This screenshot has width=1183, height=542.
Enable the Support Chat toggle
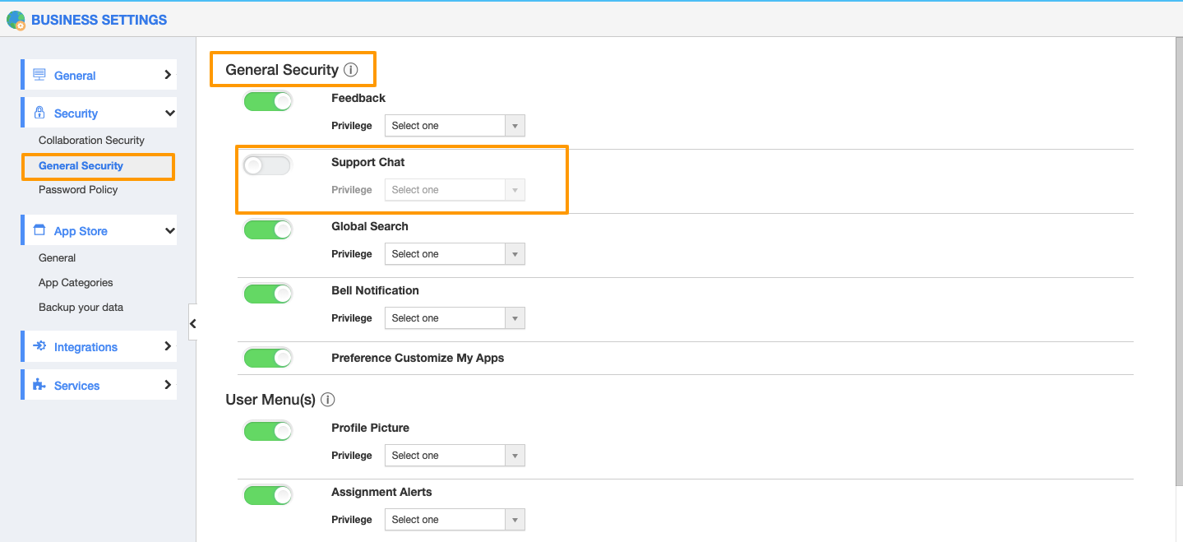pyautogui.click(x=267, y=165)
